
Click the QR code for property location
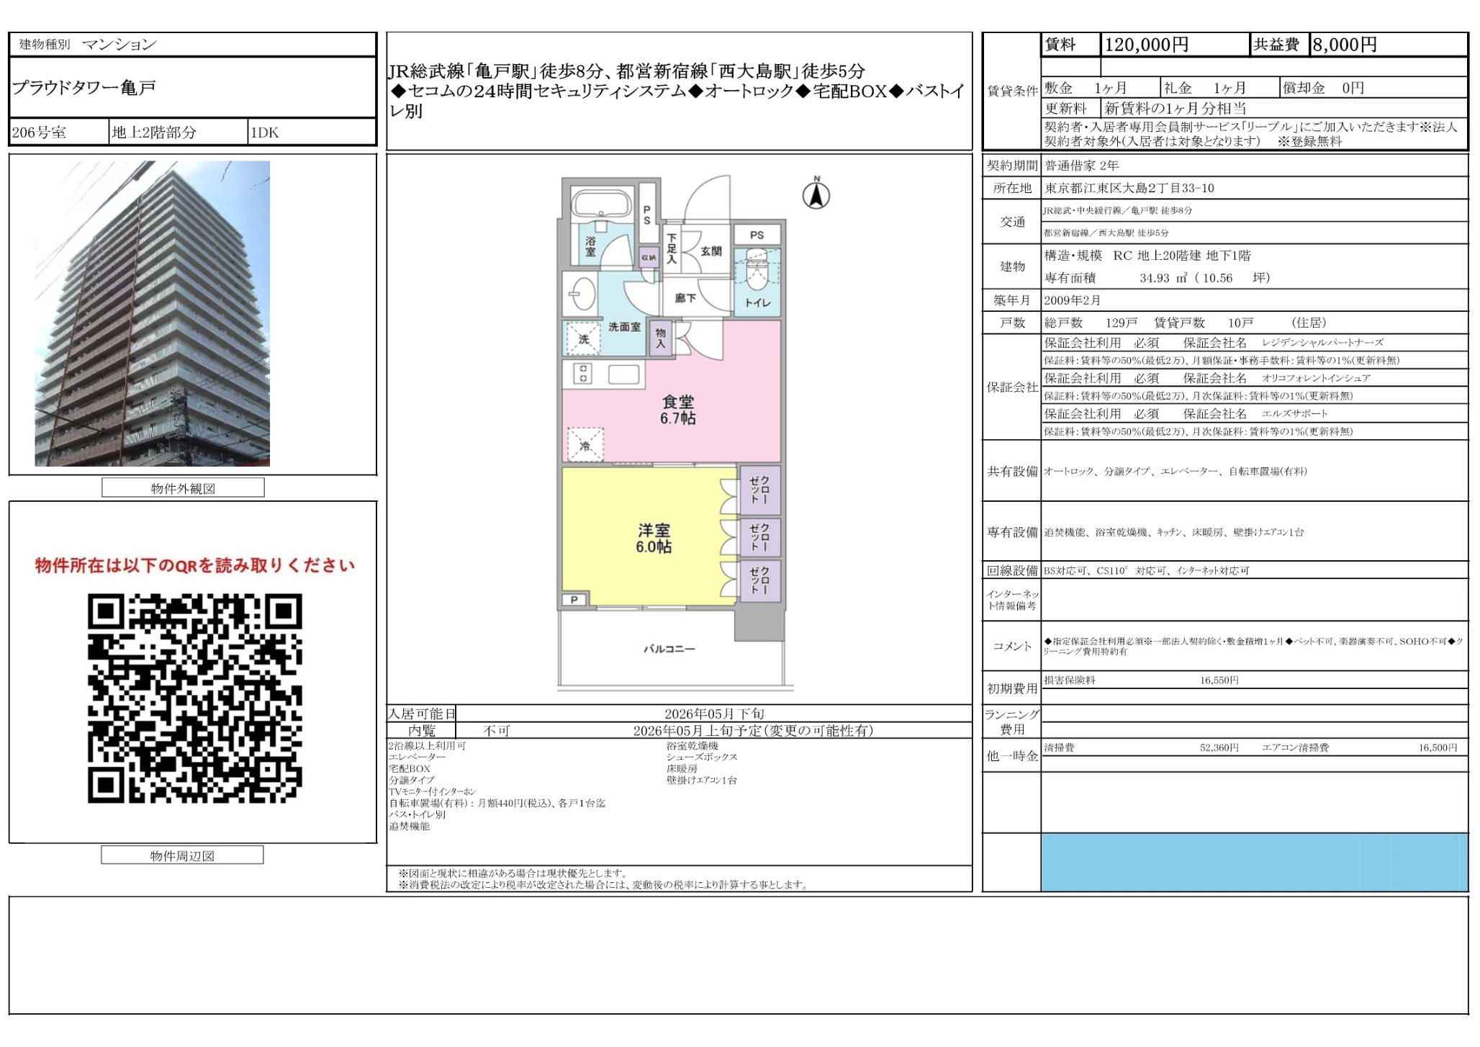click(x=195, y=698)
